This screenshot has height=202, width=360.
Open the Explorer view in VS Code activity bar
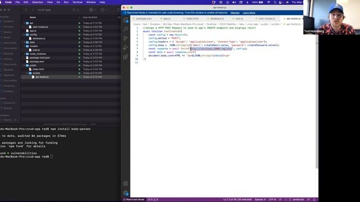pos(125,20)
